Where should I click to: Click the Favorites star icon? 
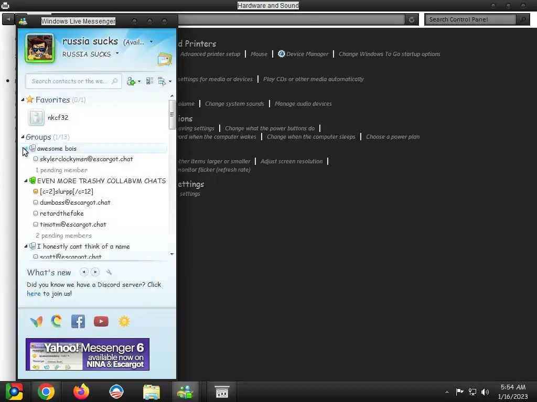30,99
